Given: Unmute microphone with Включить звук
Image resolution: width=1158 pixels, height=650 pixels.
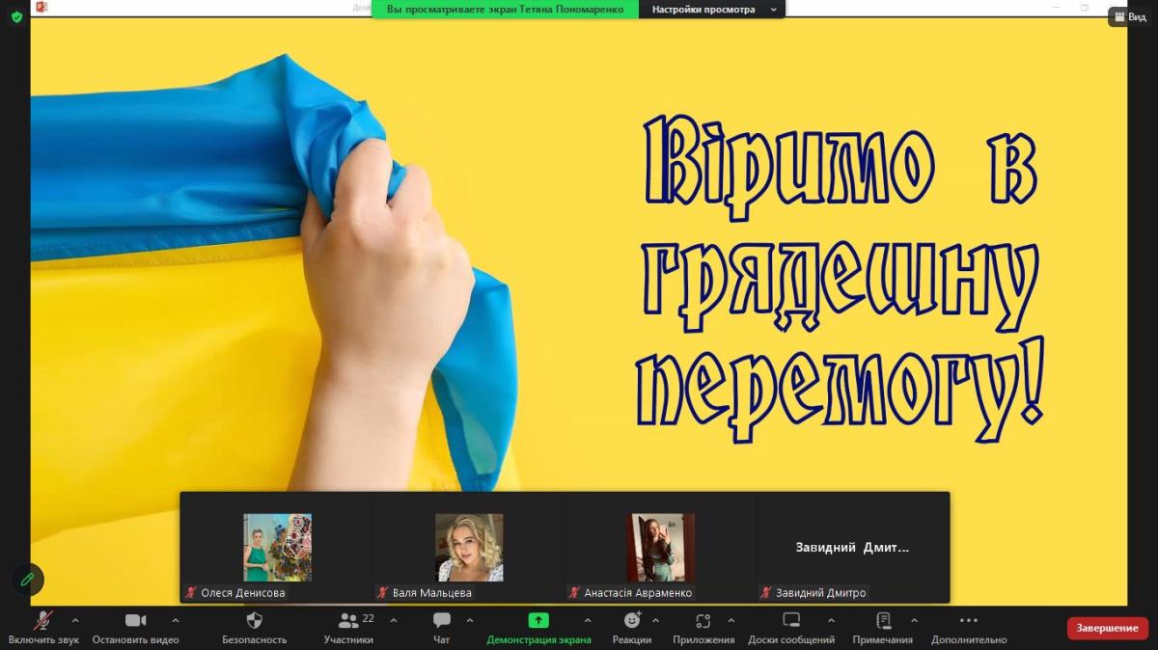Looking at the screenshot, I should (x=42, y=620).
